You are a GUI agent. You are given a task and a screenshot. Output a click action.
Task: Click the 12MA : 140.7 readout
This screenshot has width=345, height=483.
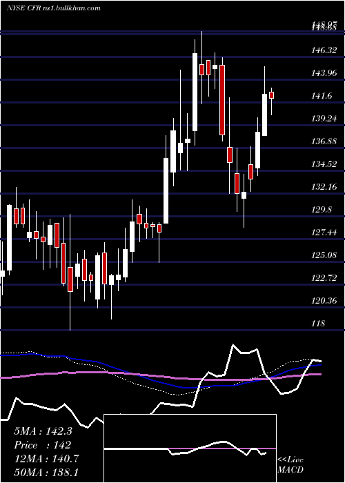point(46,459)
